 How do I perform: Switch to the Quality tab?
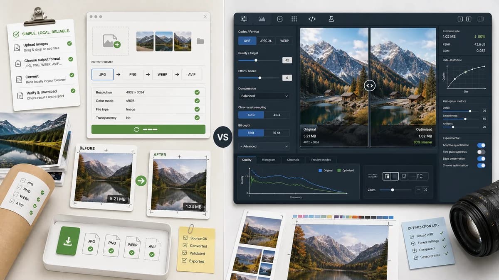[247, 160]
